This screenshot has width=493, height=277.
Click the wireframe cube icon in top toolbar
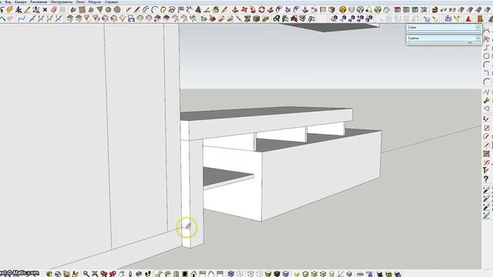point(361,10)
